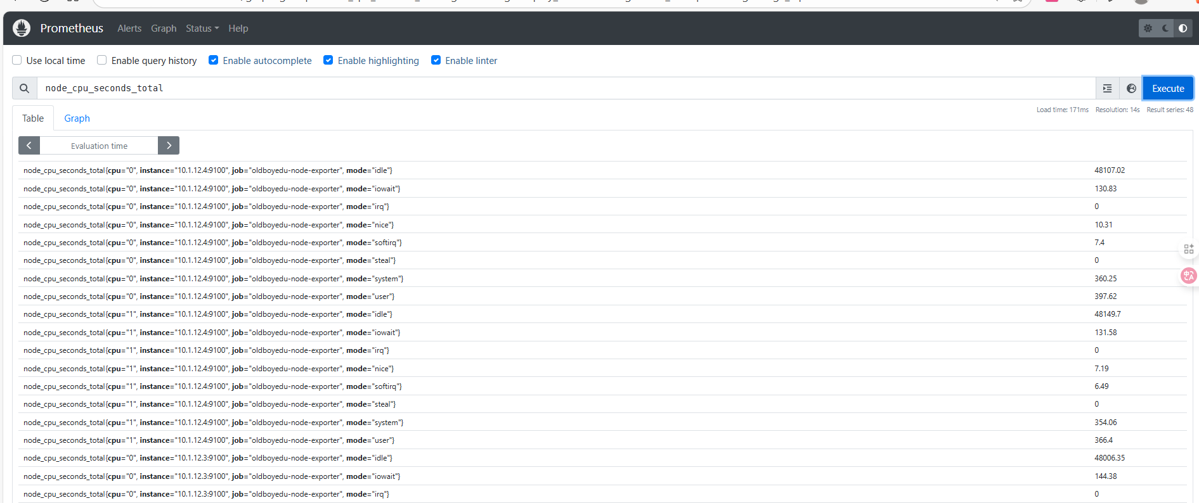
Task: Click the magnifier search icon
Action: tap(24, 89)
